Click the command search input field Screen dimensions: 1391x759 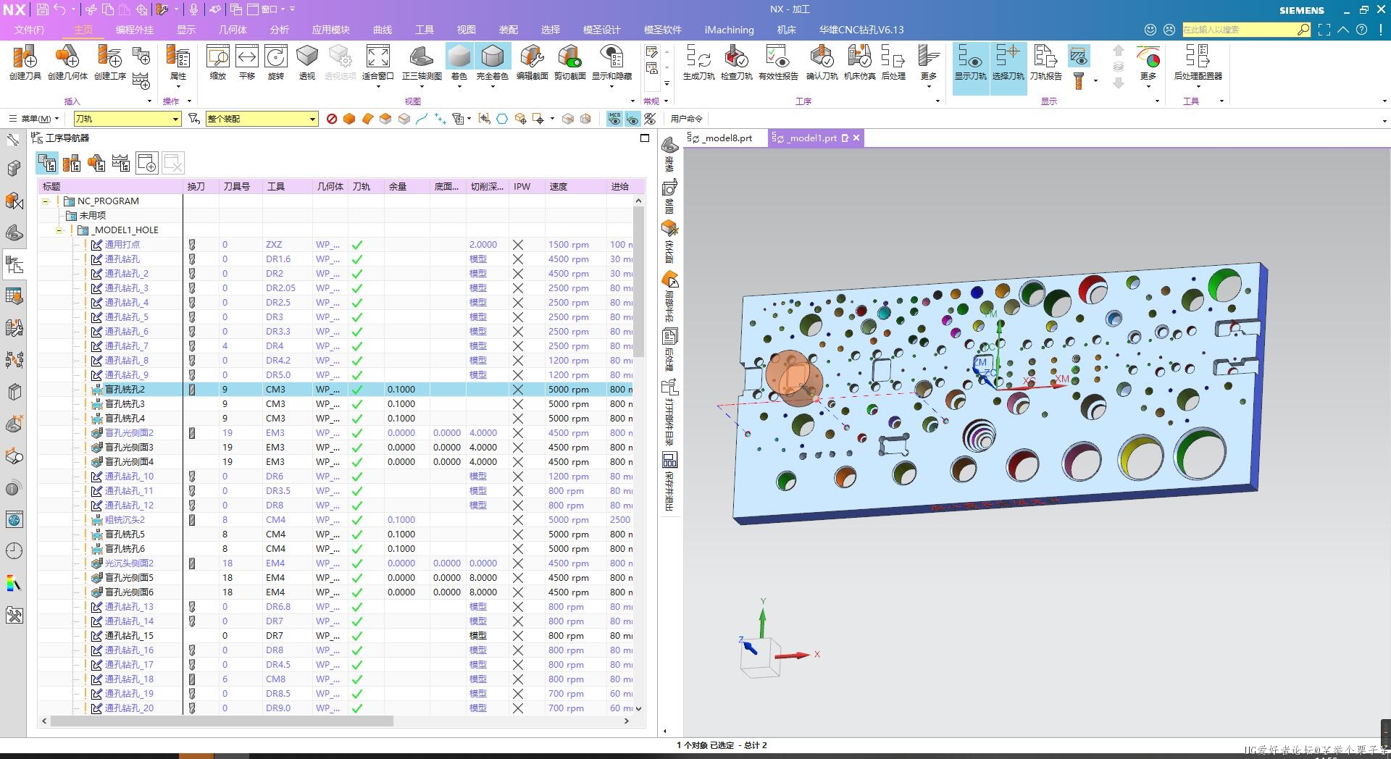[x=1239, y=30]
